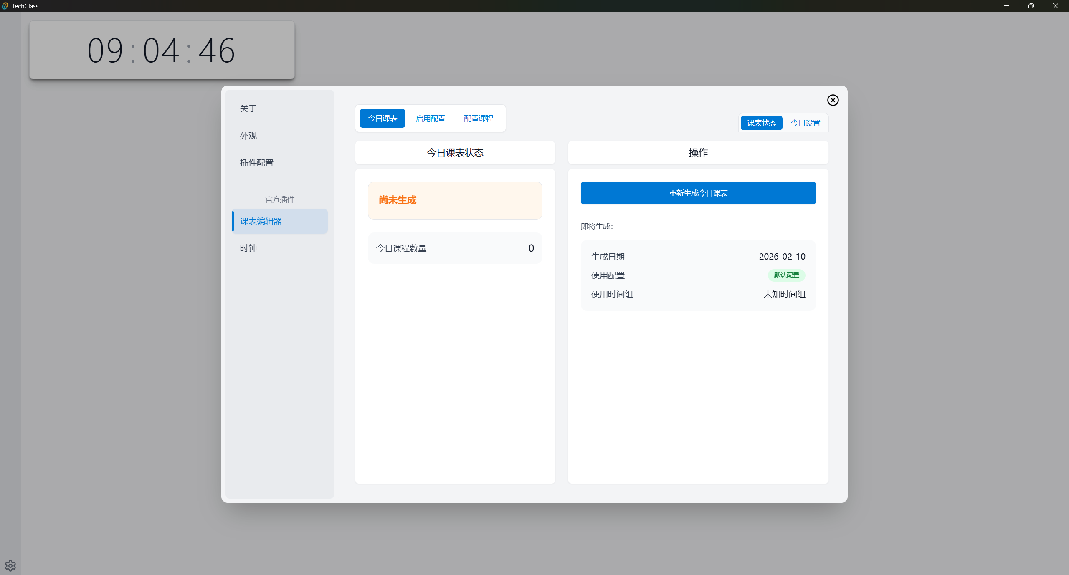
Task: Restore down the TechClass window
Action: pyautogui.click(x=1031, y=6)
